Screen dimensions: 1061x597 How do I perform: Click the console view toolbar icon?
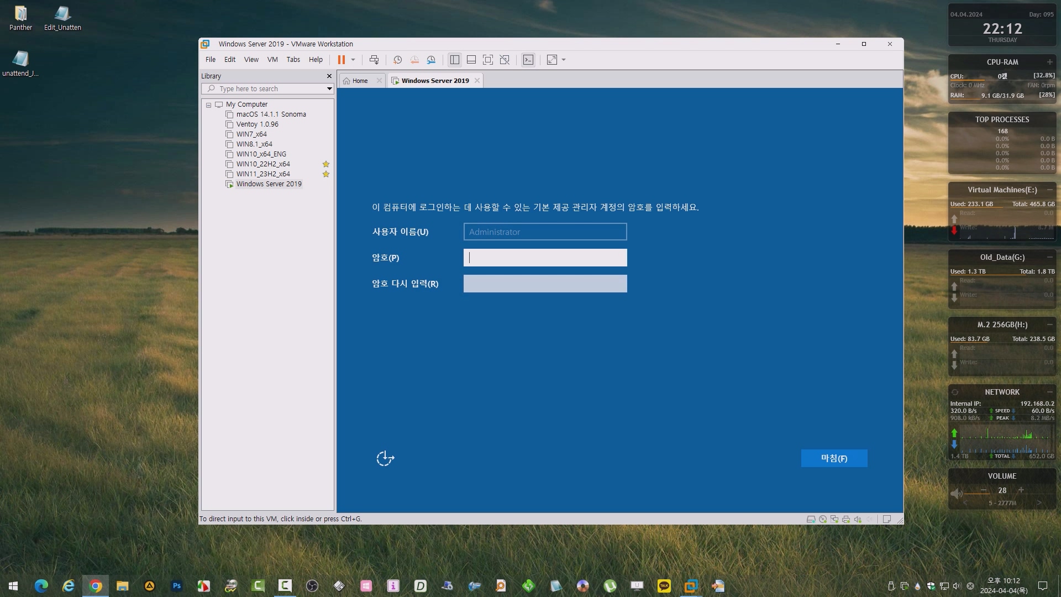[528, 60]
